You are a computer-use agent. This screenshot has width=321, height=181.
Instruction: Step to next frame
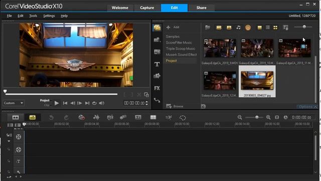click(80, 103)
